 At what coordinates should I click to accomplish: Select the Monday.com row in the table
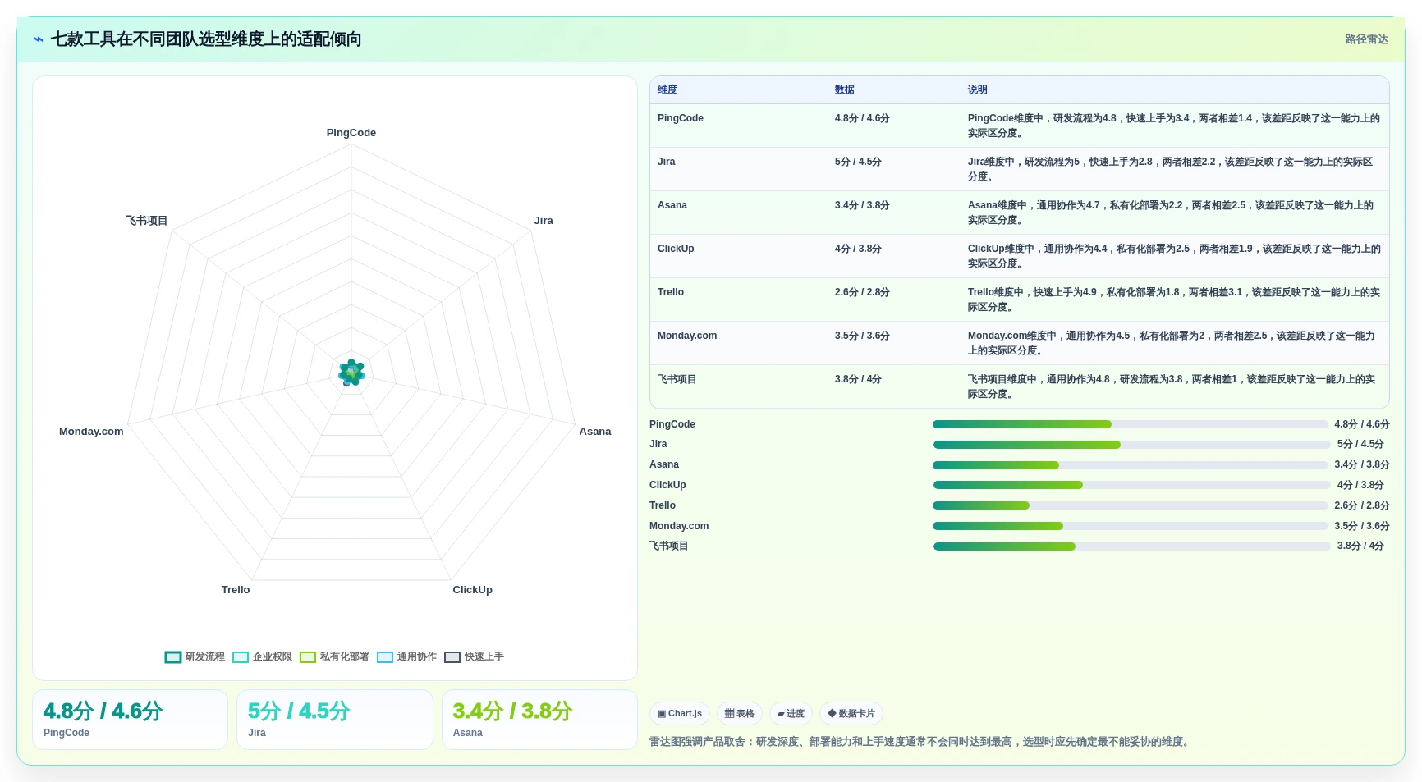pyautogui.click(x=1020, y=343)
